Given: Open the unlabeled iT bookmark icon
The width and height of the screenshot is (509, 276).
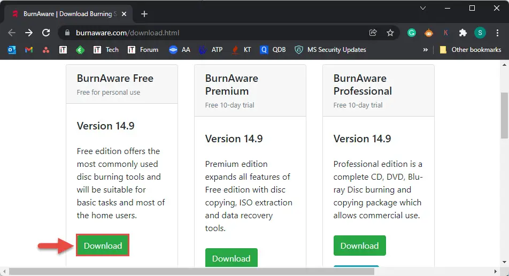Looking at the screenshot, I should point(63,50).
